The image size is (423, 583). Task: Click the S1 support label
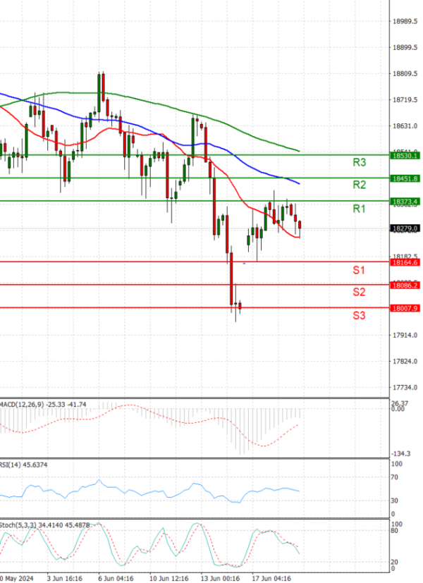coord(359,270)
